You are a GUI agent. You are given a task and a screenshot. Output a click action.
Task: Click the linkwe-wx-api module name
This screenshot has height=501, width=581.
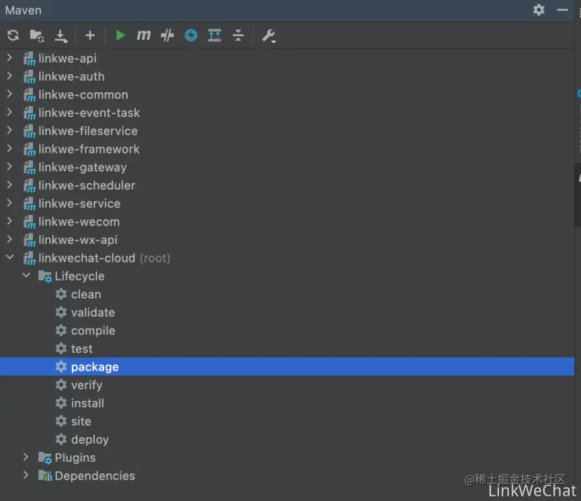[78, 240]
